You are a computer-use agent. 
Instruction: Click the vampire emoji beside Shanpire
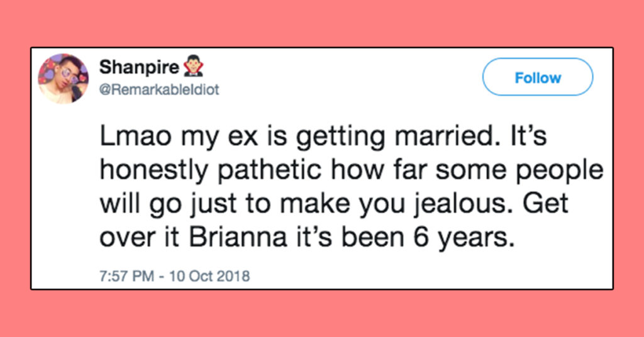tap(194, 67)
